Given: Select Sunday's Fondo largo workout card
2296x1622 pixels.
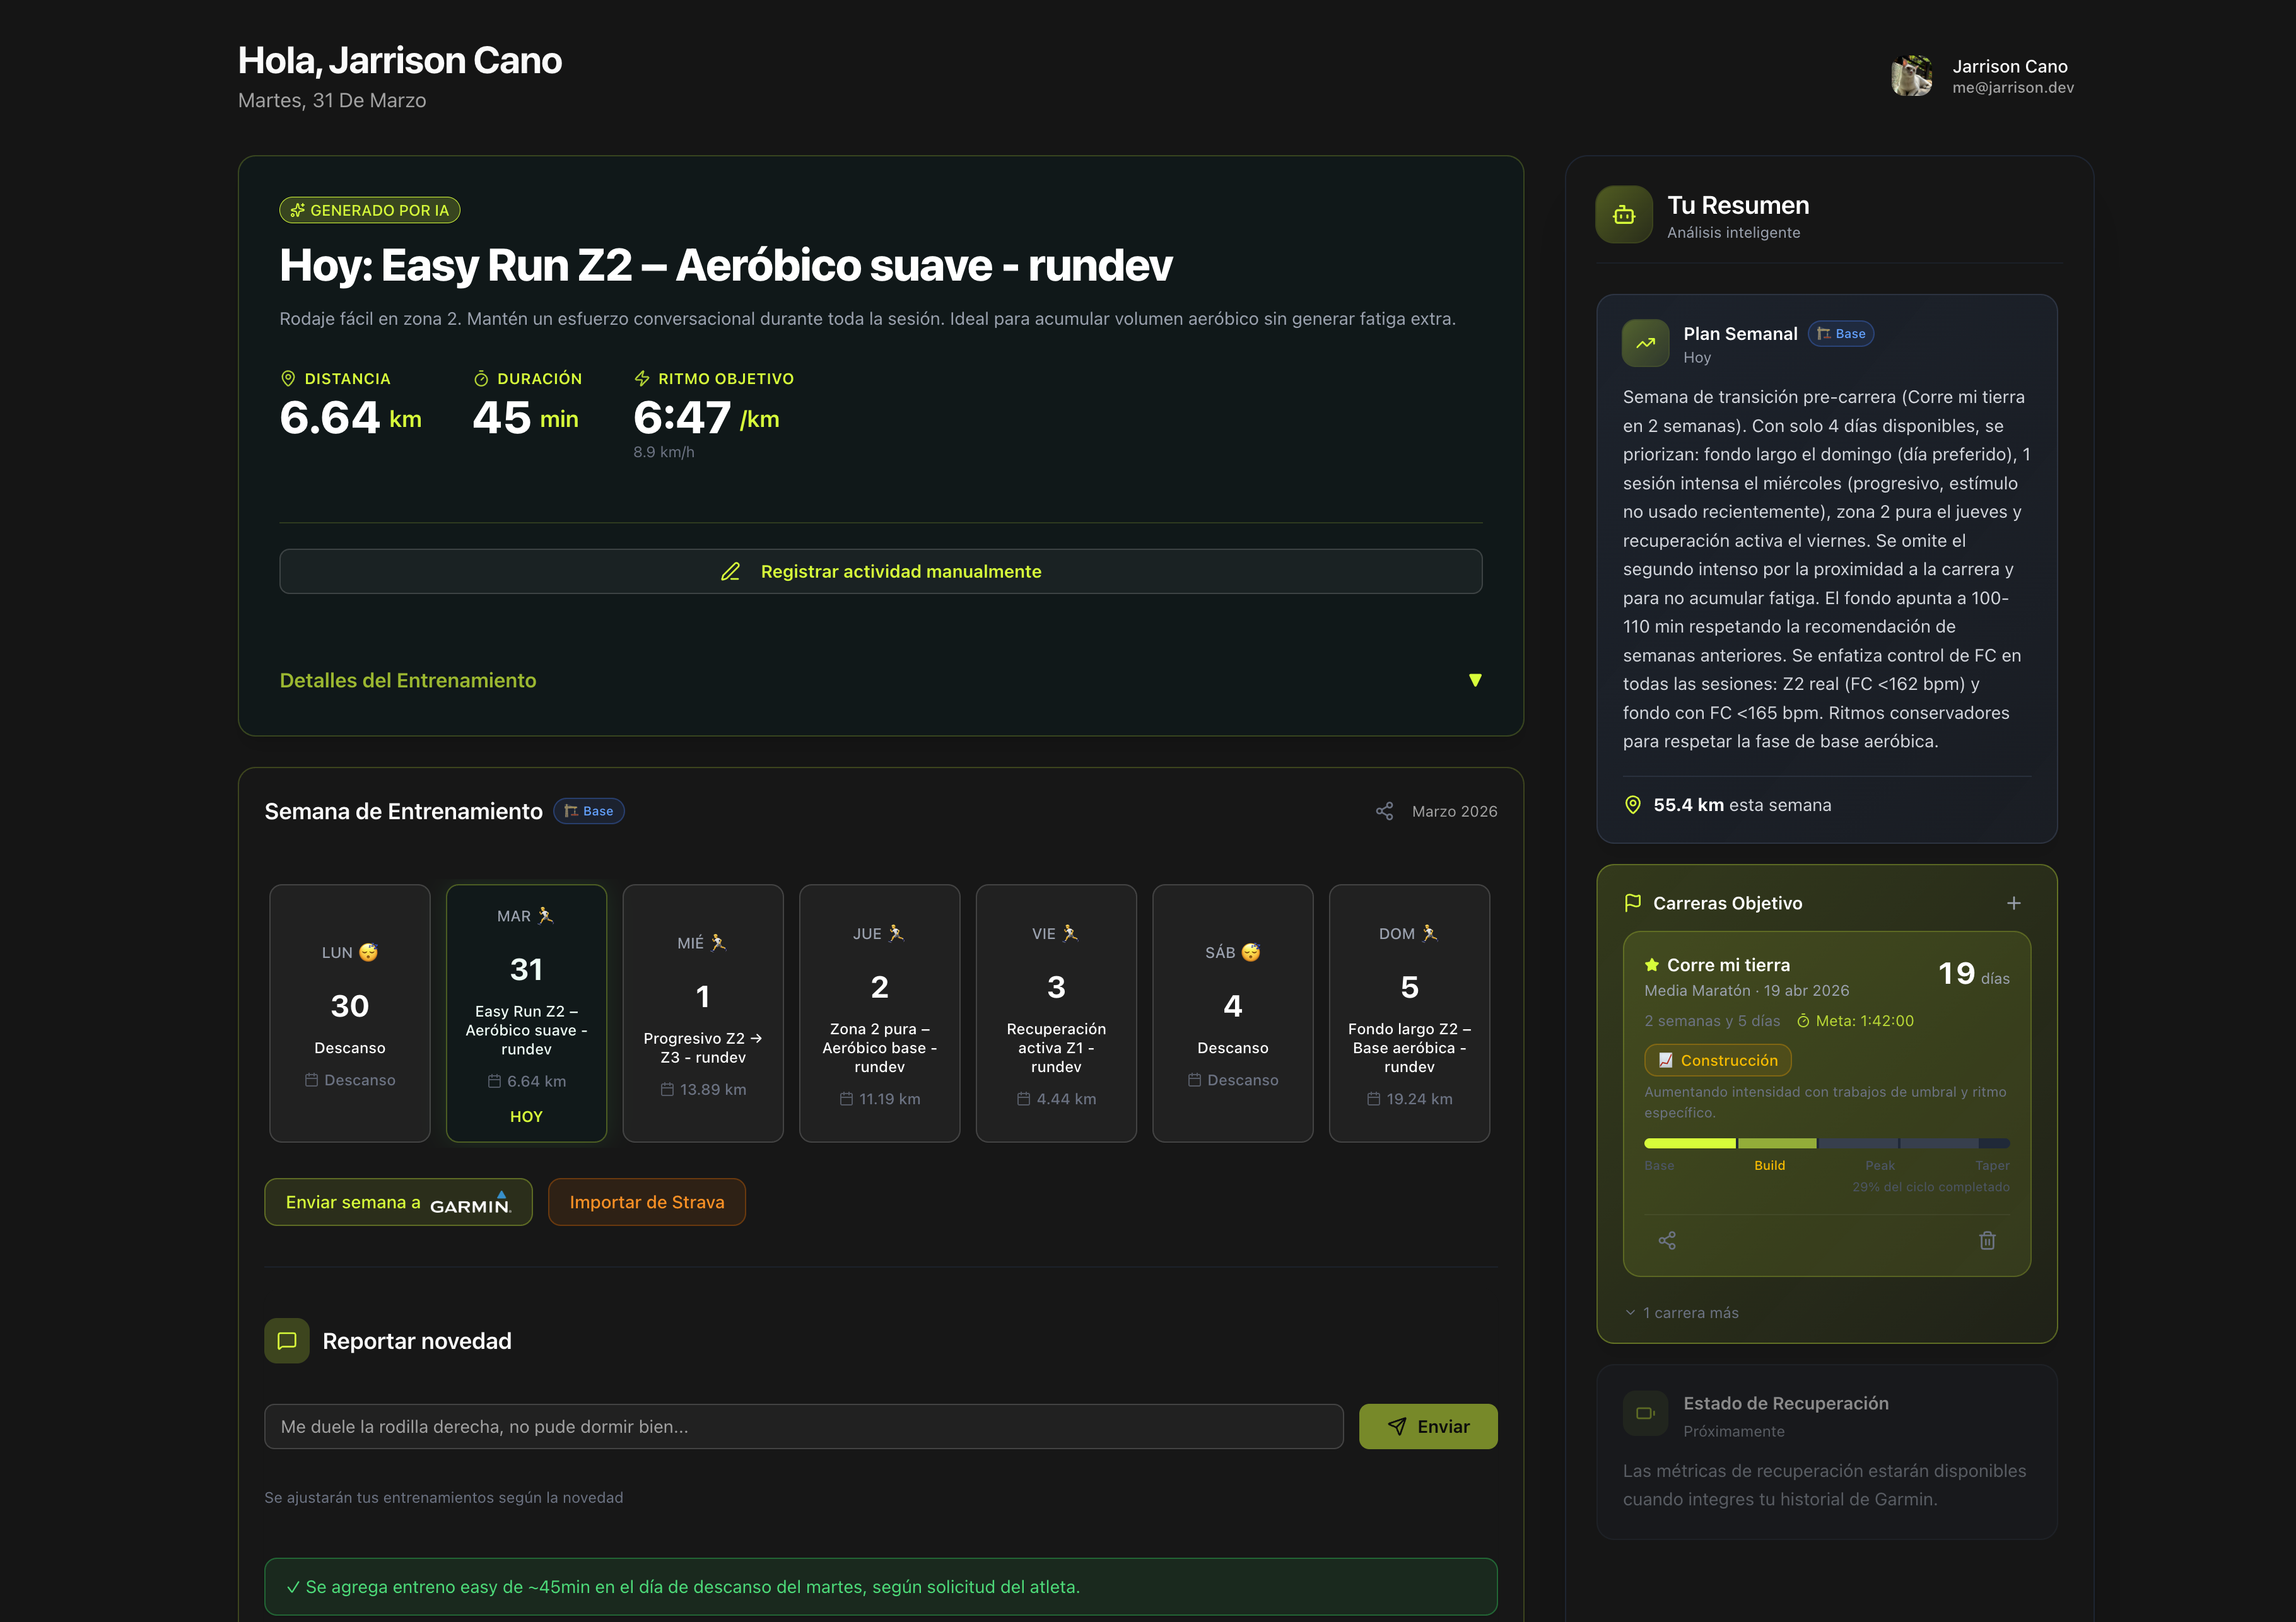Looking at the screenshot, I should pos(1409,1013).
